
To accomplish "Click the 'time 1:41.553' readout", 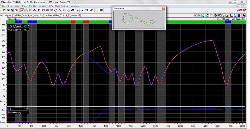I will [223, 19].
